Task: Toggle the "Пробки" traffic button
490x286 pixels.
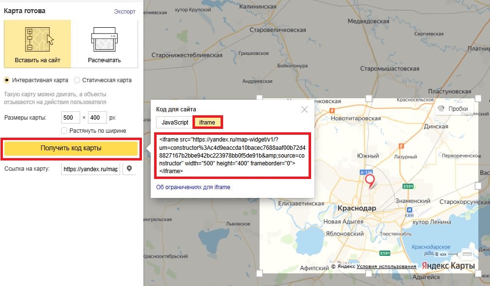Action: pyautogui.click(x=454, y=109)
